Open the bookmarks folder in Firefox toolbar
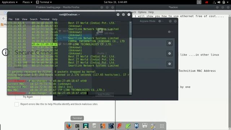The image size is (231, 130). 2,25
